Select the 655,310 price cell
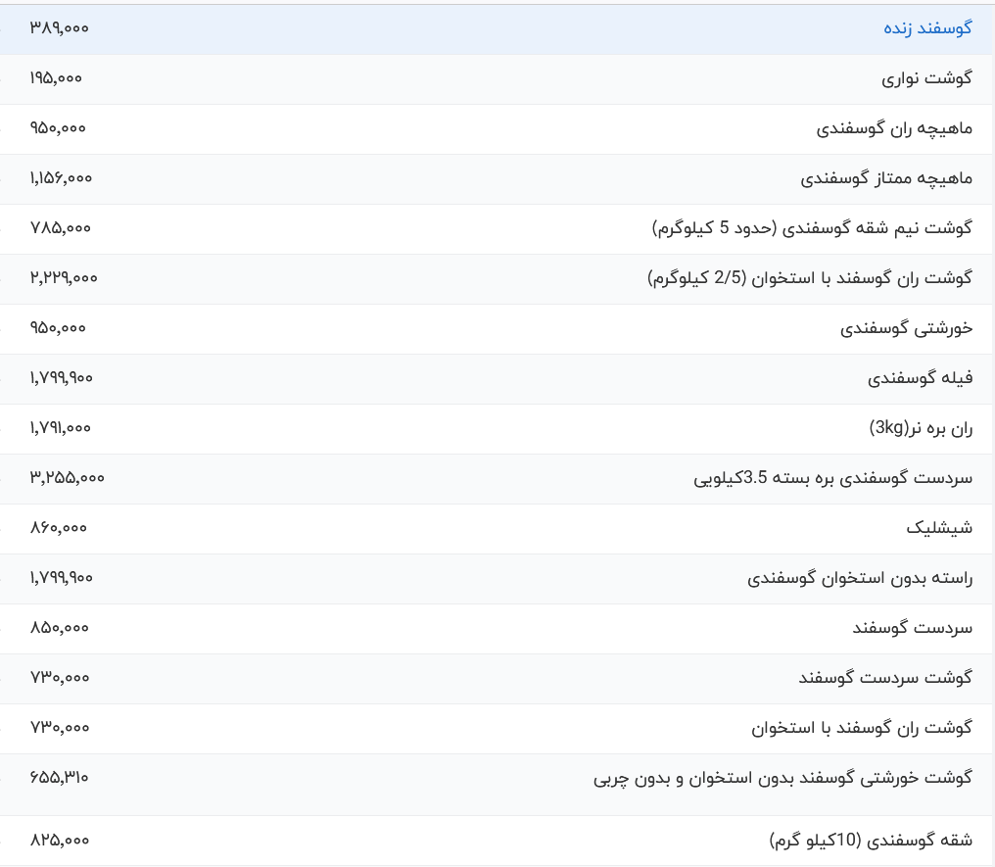Viewport: 995px width, 867px height. (x=59, y=778)
